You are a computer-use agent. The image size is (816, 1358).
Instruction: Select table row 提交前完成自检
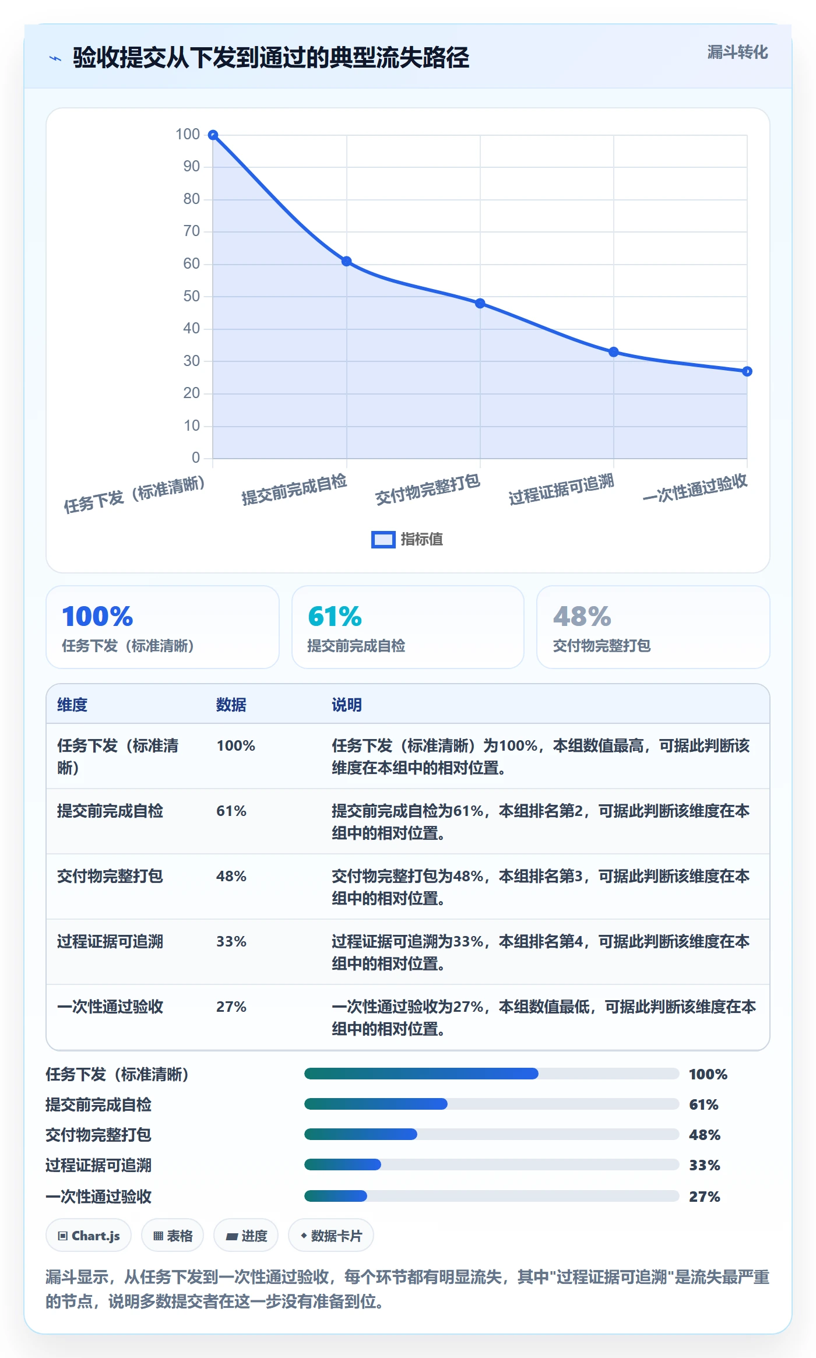[408, 822]
